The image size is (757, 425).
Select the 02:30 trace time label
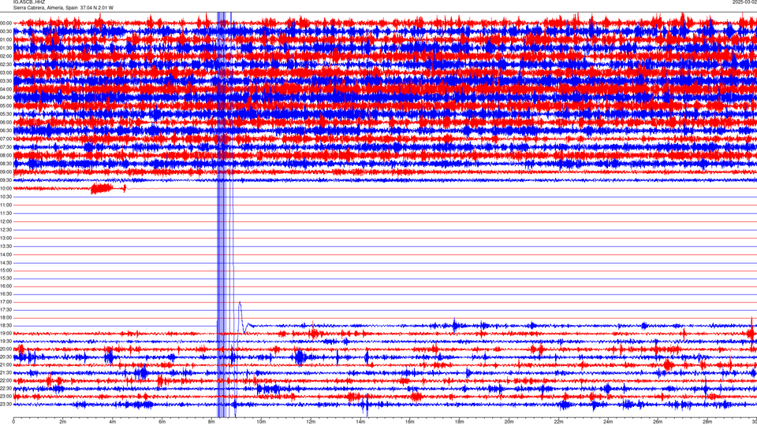click(6, 64)
